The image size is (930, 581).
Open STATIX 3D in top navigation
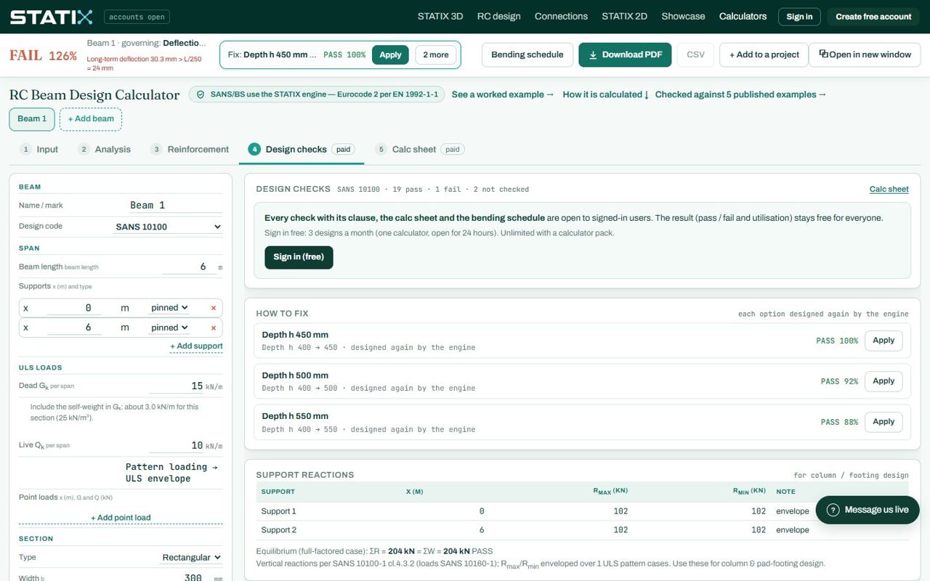[x=440, y=16]
